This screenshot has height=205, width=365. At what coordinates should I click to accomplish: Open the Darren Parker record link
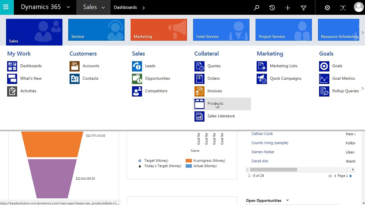coord(263,152)
